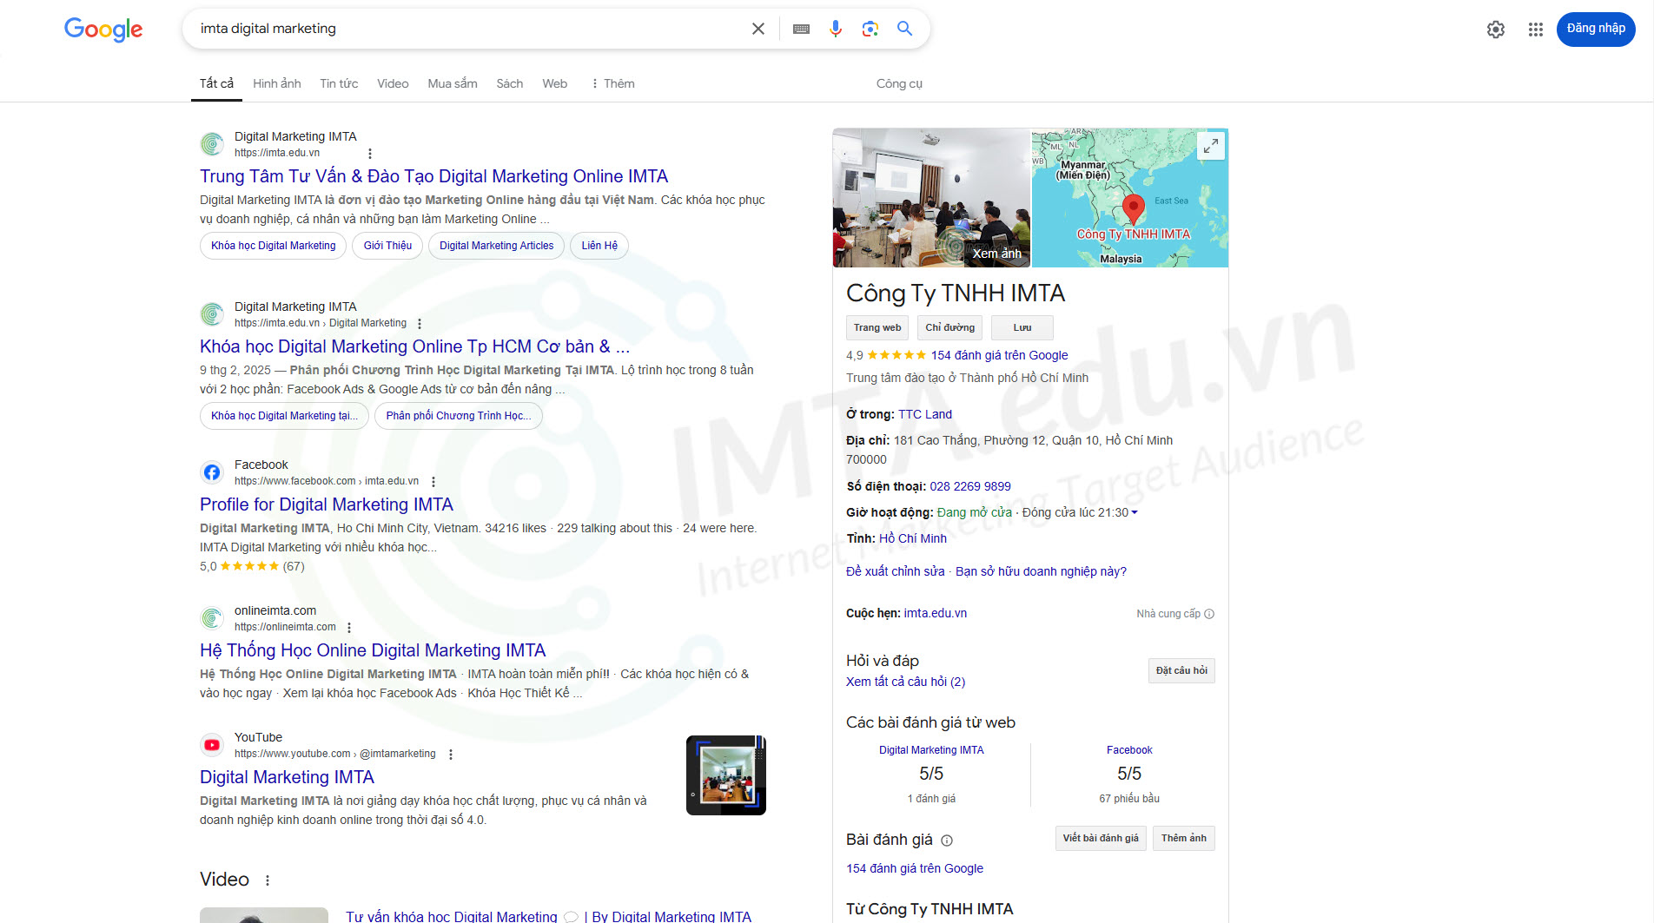This screenshot has height=923, width=1654.
Task: Select the Tất cả tab
Action: click(x=216, y=83)
